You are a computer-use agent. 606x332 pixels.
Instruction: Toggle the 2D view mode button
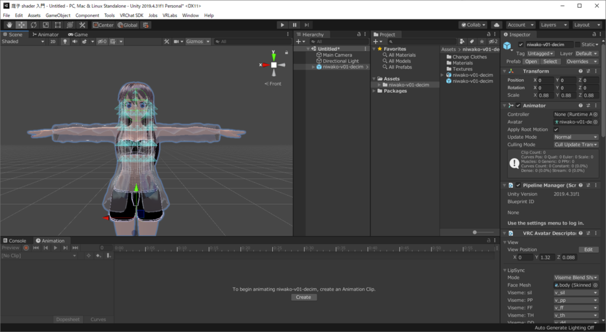point(53,42)
